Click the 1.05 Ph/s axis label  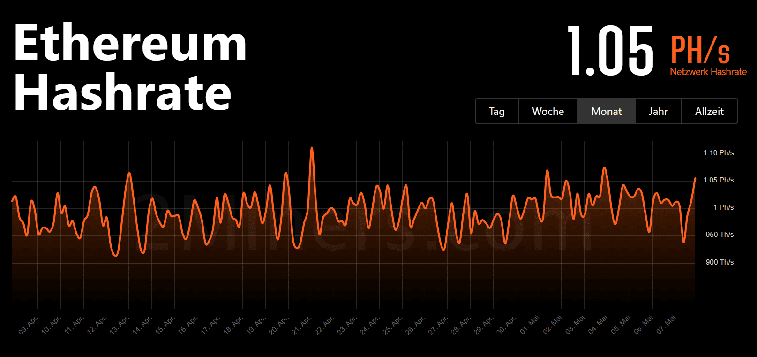(718, 180)
